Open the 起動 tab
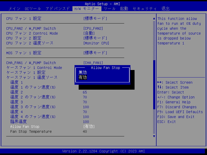This screenshot has width=207, height=155. [x=124, y=9]
